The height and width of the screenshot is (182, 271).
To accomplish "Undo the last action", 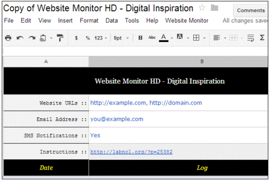I will 20,37.
